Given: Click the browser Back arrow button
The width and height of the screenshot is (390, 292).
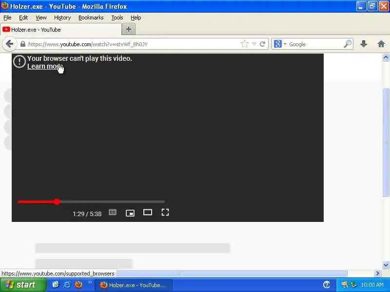Looking at the screenshot, I should click(9, 44).
